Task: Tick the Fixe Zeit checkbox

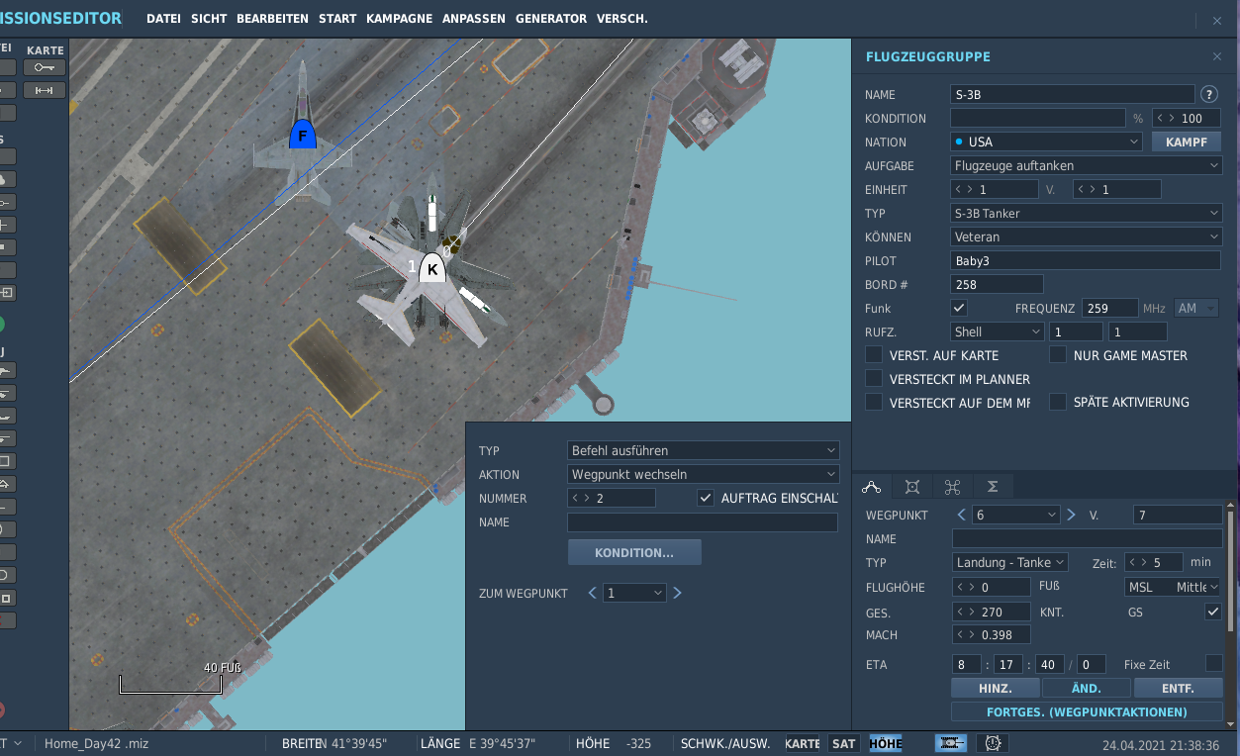Action: (1213, 664)
